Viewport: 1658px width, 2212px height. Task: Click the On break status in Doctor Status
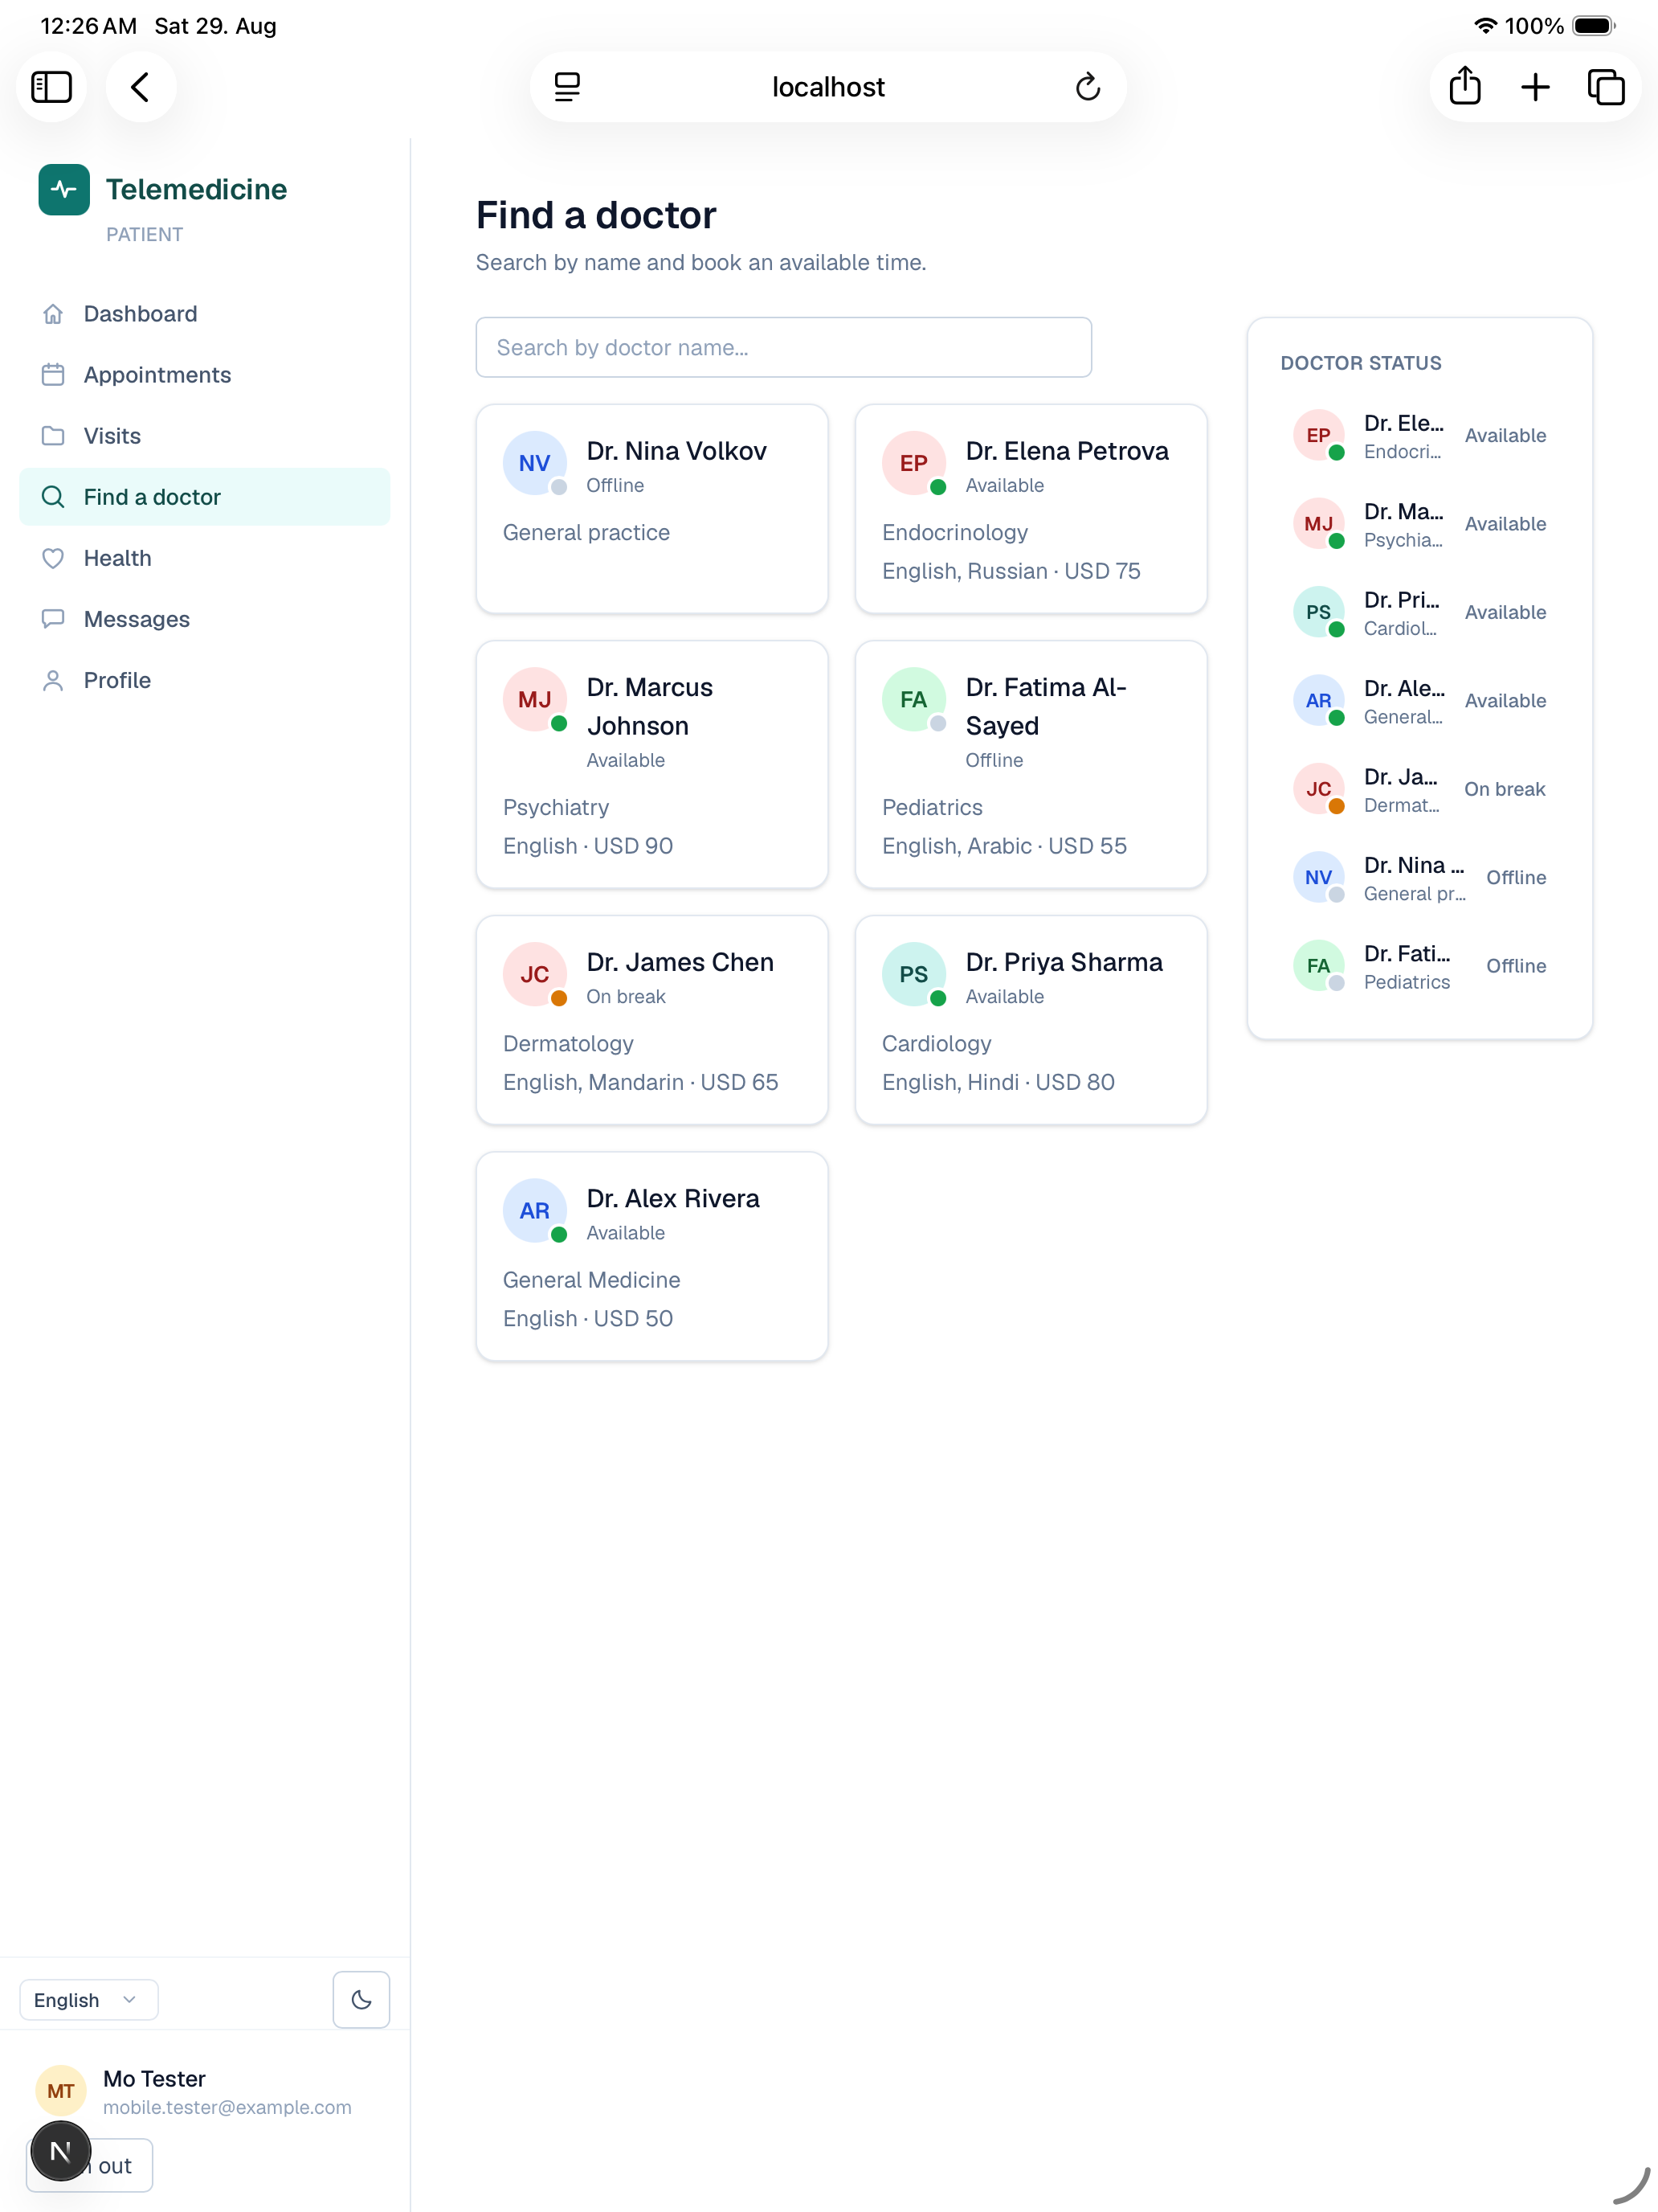coord(1504,789)
